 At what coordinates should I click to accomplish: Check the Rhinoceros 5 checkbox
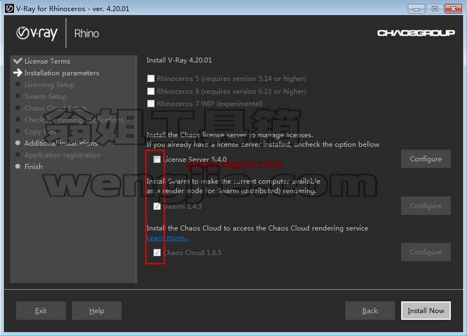click(x=151, y=78)
